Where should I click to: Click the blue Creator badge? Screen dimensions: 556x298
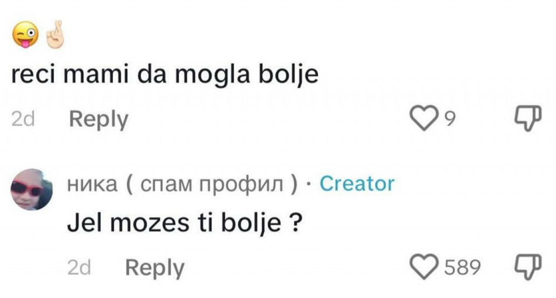tap(357, 184)
